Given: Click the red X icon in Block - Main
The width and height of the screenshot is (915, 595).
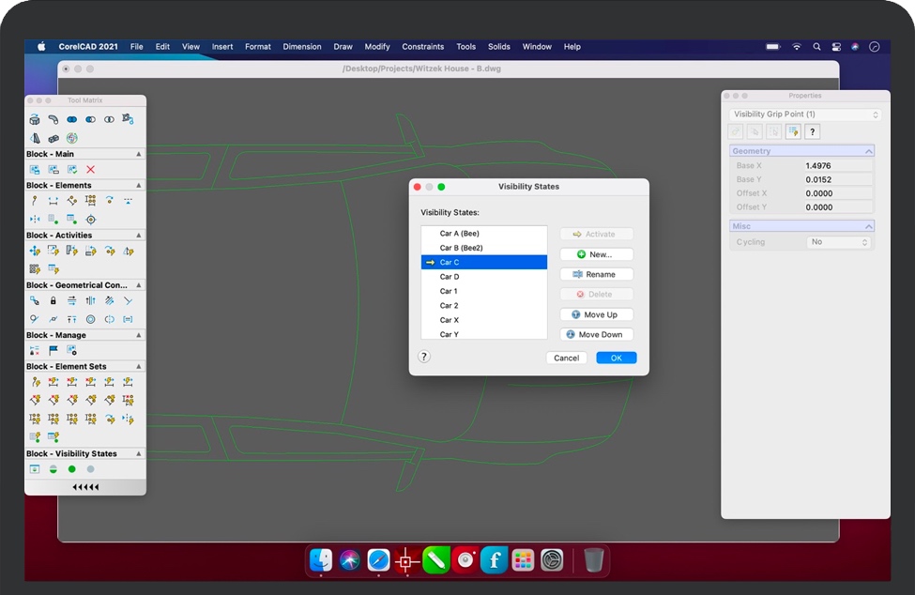Looking at the screenshot, I should pyautogui.click(x=90, y=170).
